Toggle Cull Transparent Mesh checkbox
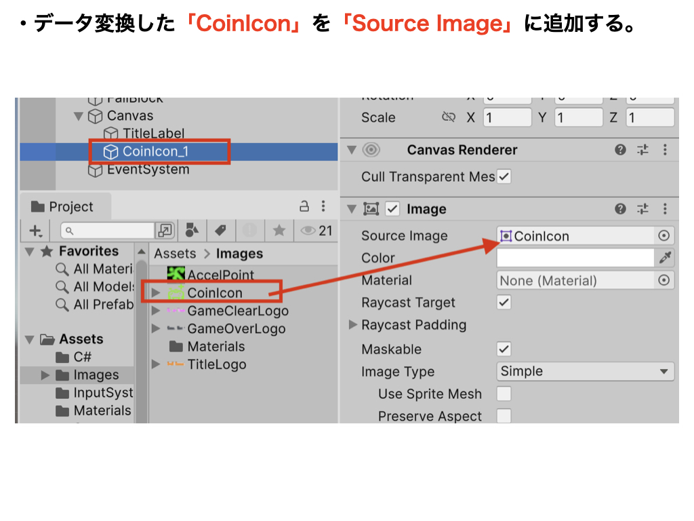Image resolution: width=694 pixels, height=521 pixels. tap(504, 177)
